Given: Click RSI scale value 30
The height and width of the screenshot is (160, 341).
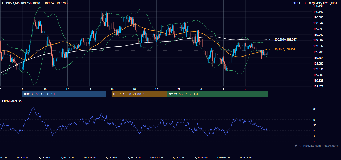Looking at the screenshot, I should [x=315, y=136].
